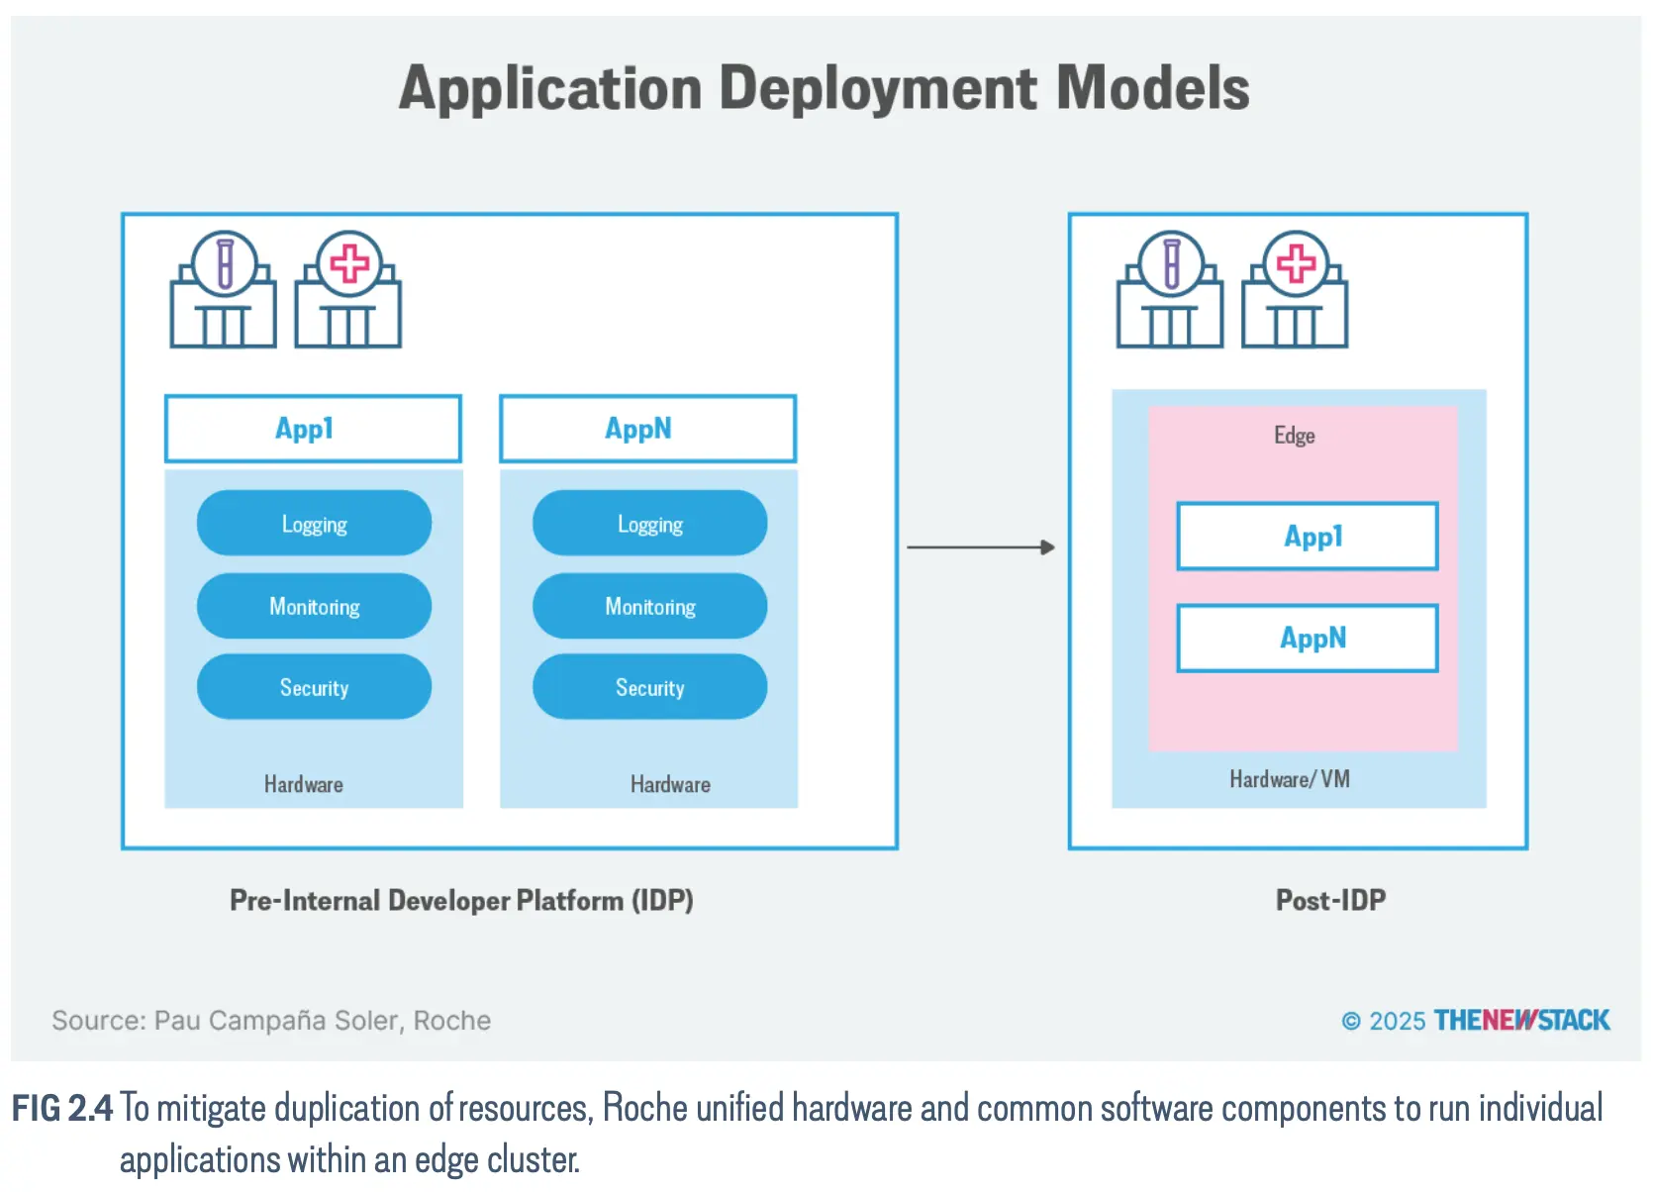Select the AppN box in the Pre-IDP panel
This screenshot has width=1653, height=1192.
point(647,429)
